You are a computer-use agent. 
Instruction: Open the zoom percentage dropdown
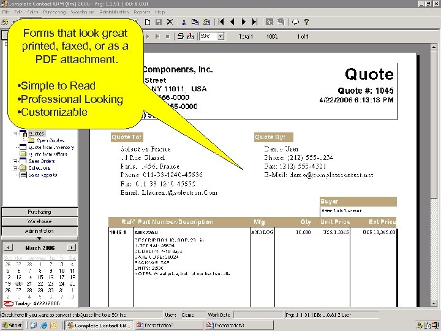(221, 36)
